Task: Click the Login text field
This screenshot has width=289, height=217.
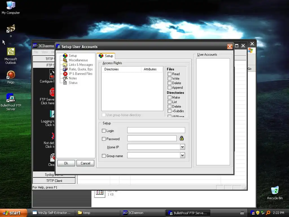Action: tap(156, 130)
